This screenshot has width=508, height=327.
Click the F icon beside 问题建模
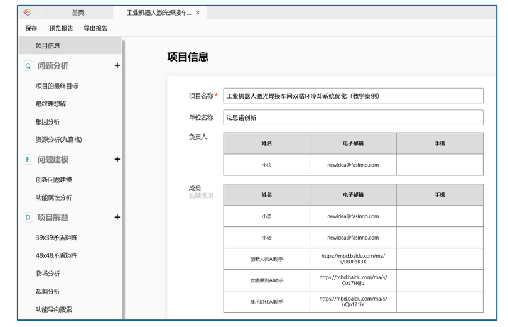[28, 160]
